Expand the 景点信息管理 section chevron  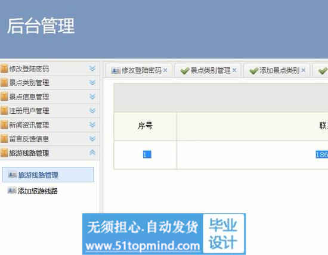click(92, 97)
